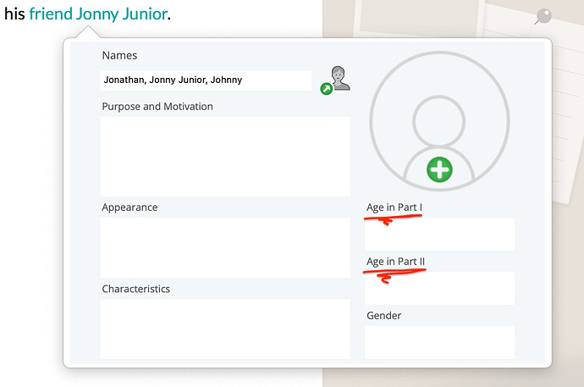Focus the Age in Part II field

coord(439,288)
